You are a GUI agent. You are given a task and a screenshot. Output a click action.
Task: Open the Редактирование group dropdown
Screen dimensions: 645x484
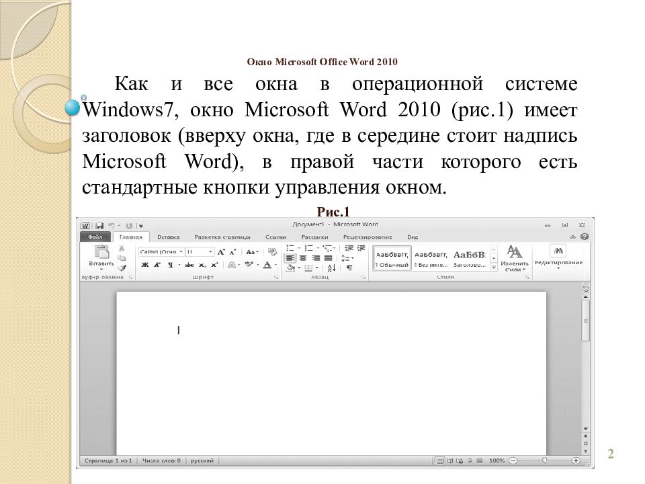click(558, 257)
